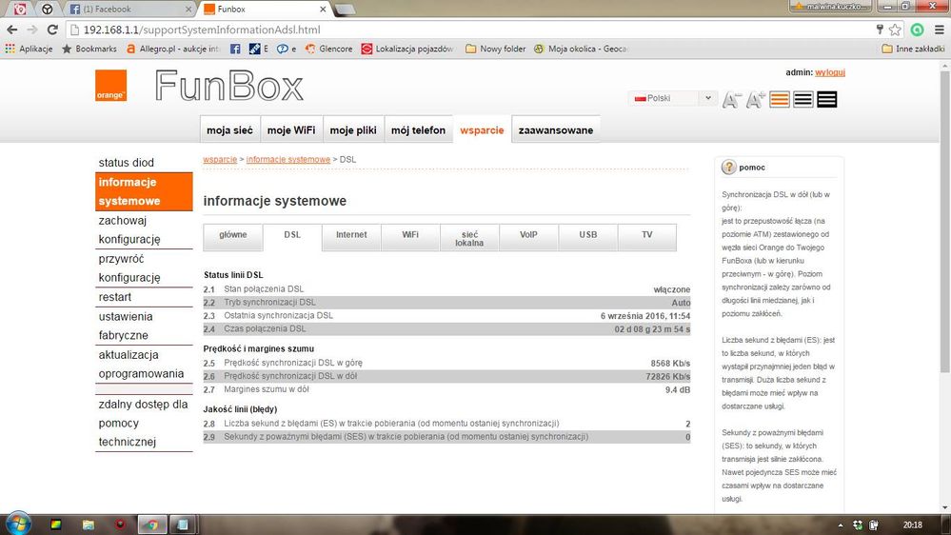The width and height of the screenshot is (951, 535).
Task: Open the VoIP information tab
Action: tap(528, 235)
